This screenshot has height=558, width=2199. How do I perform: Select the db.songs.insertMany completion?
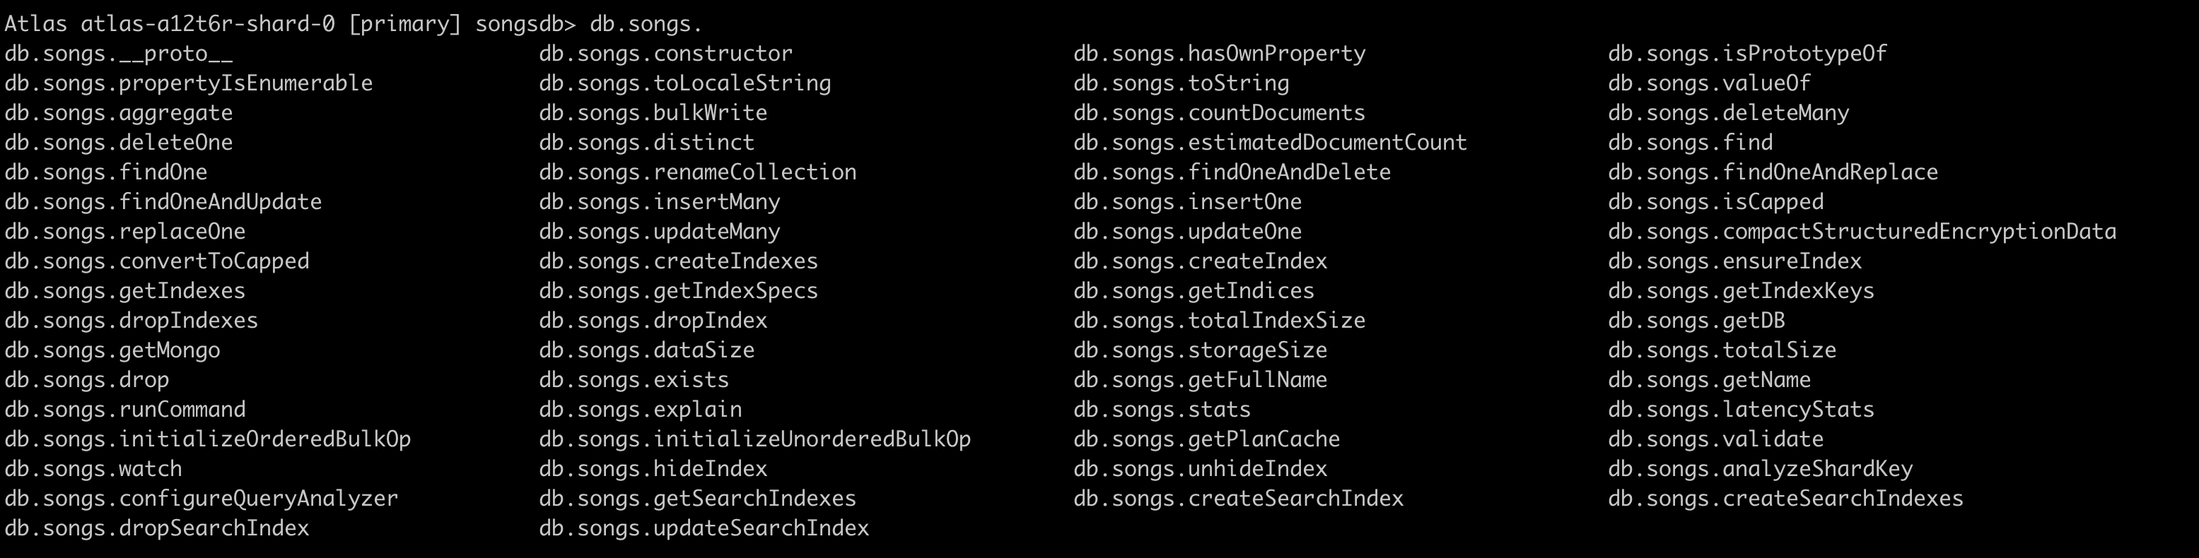click(x=659, y=202)
